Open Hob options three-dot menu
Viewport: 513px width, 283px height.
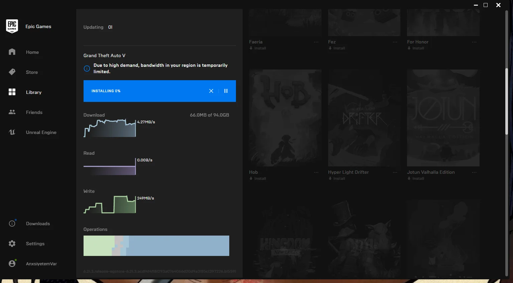(x=316, y=172)
